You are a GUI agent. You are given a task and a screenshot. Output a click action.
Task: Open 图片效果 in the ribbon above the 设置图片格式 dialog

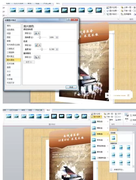(112, 11)
